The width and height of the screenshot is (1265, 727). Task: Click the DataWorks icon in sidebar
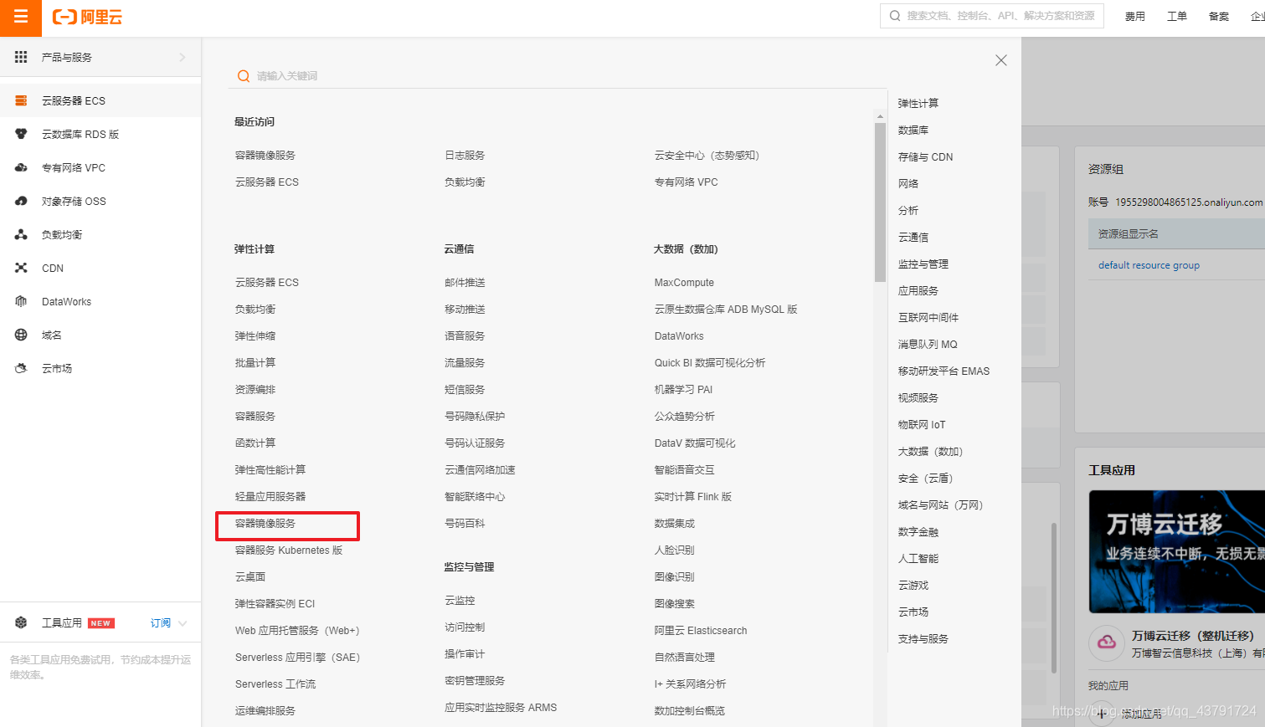[x=21, y=301]
